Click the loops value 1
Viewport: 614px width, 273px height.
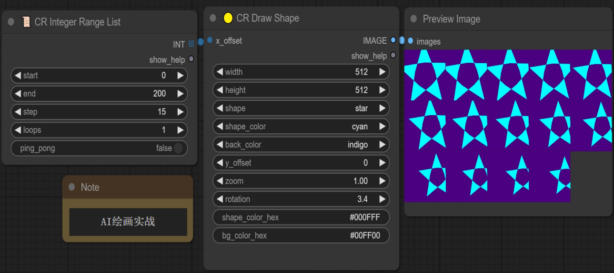tap(164, 130)
